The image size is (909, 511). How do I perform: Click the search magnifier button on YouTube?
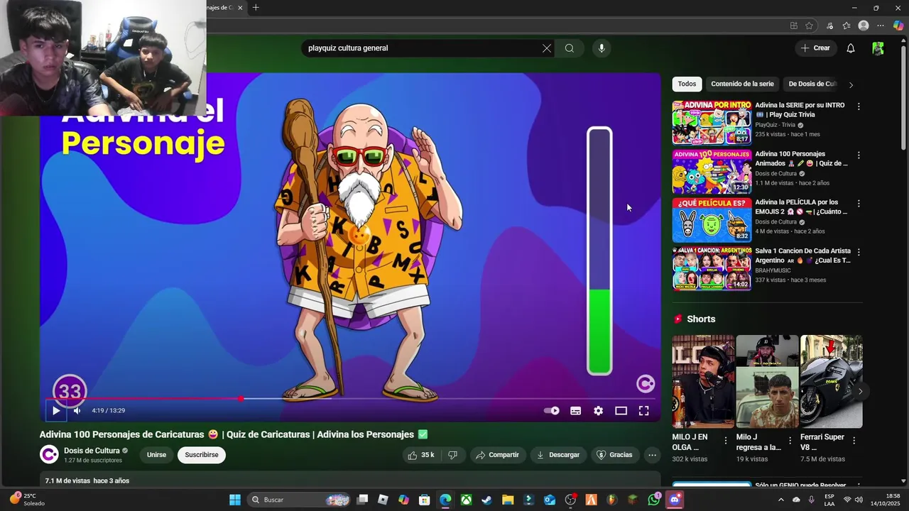[570, 48]
